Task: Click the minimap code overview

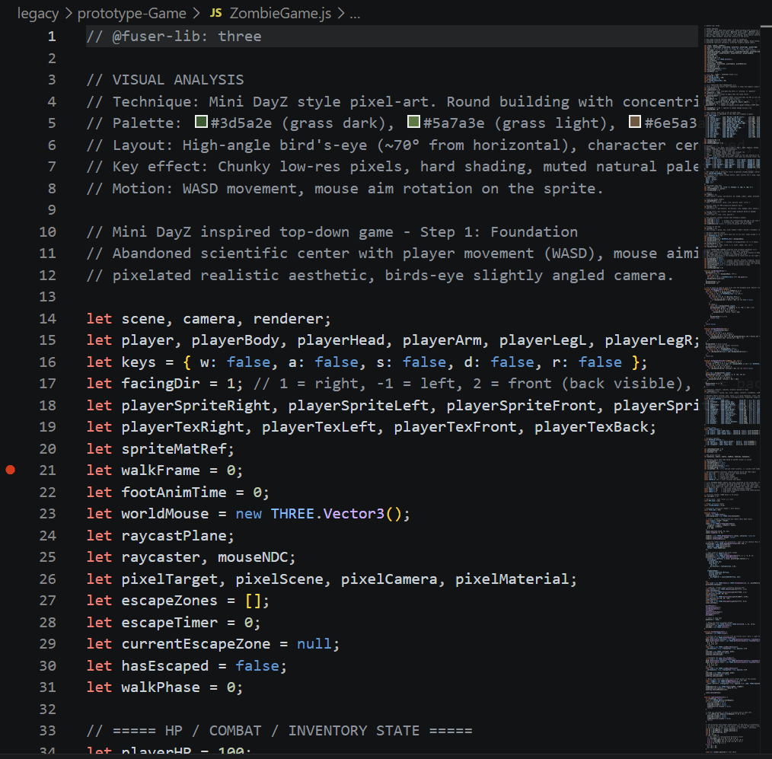Action: [732, 389]
